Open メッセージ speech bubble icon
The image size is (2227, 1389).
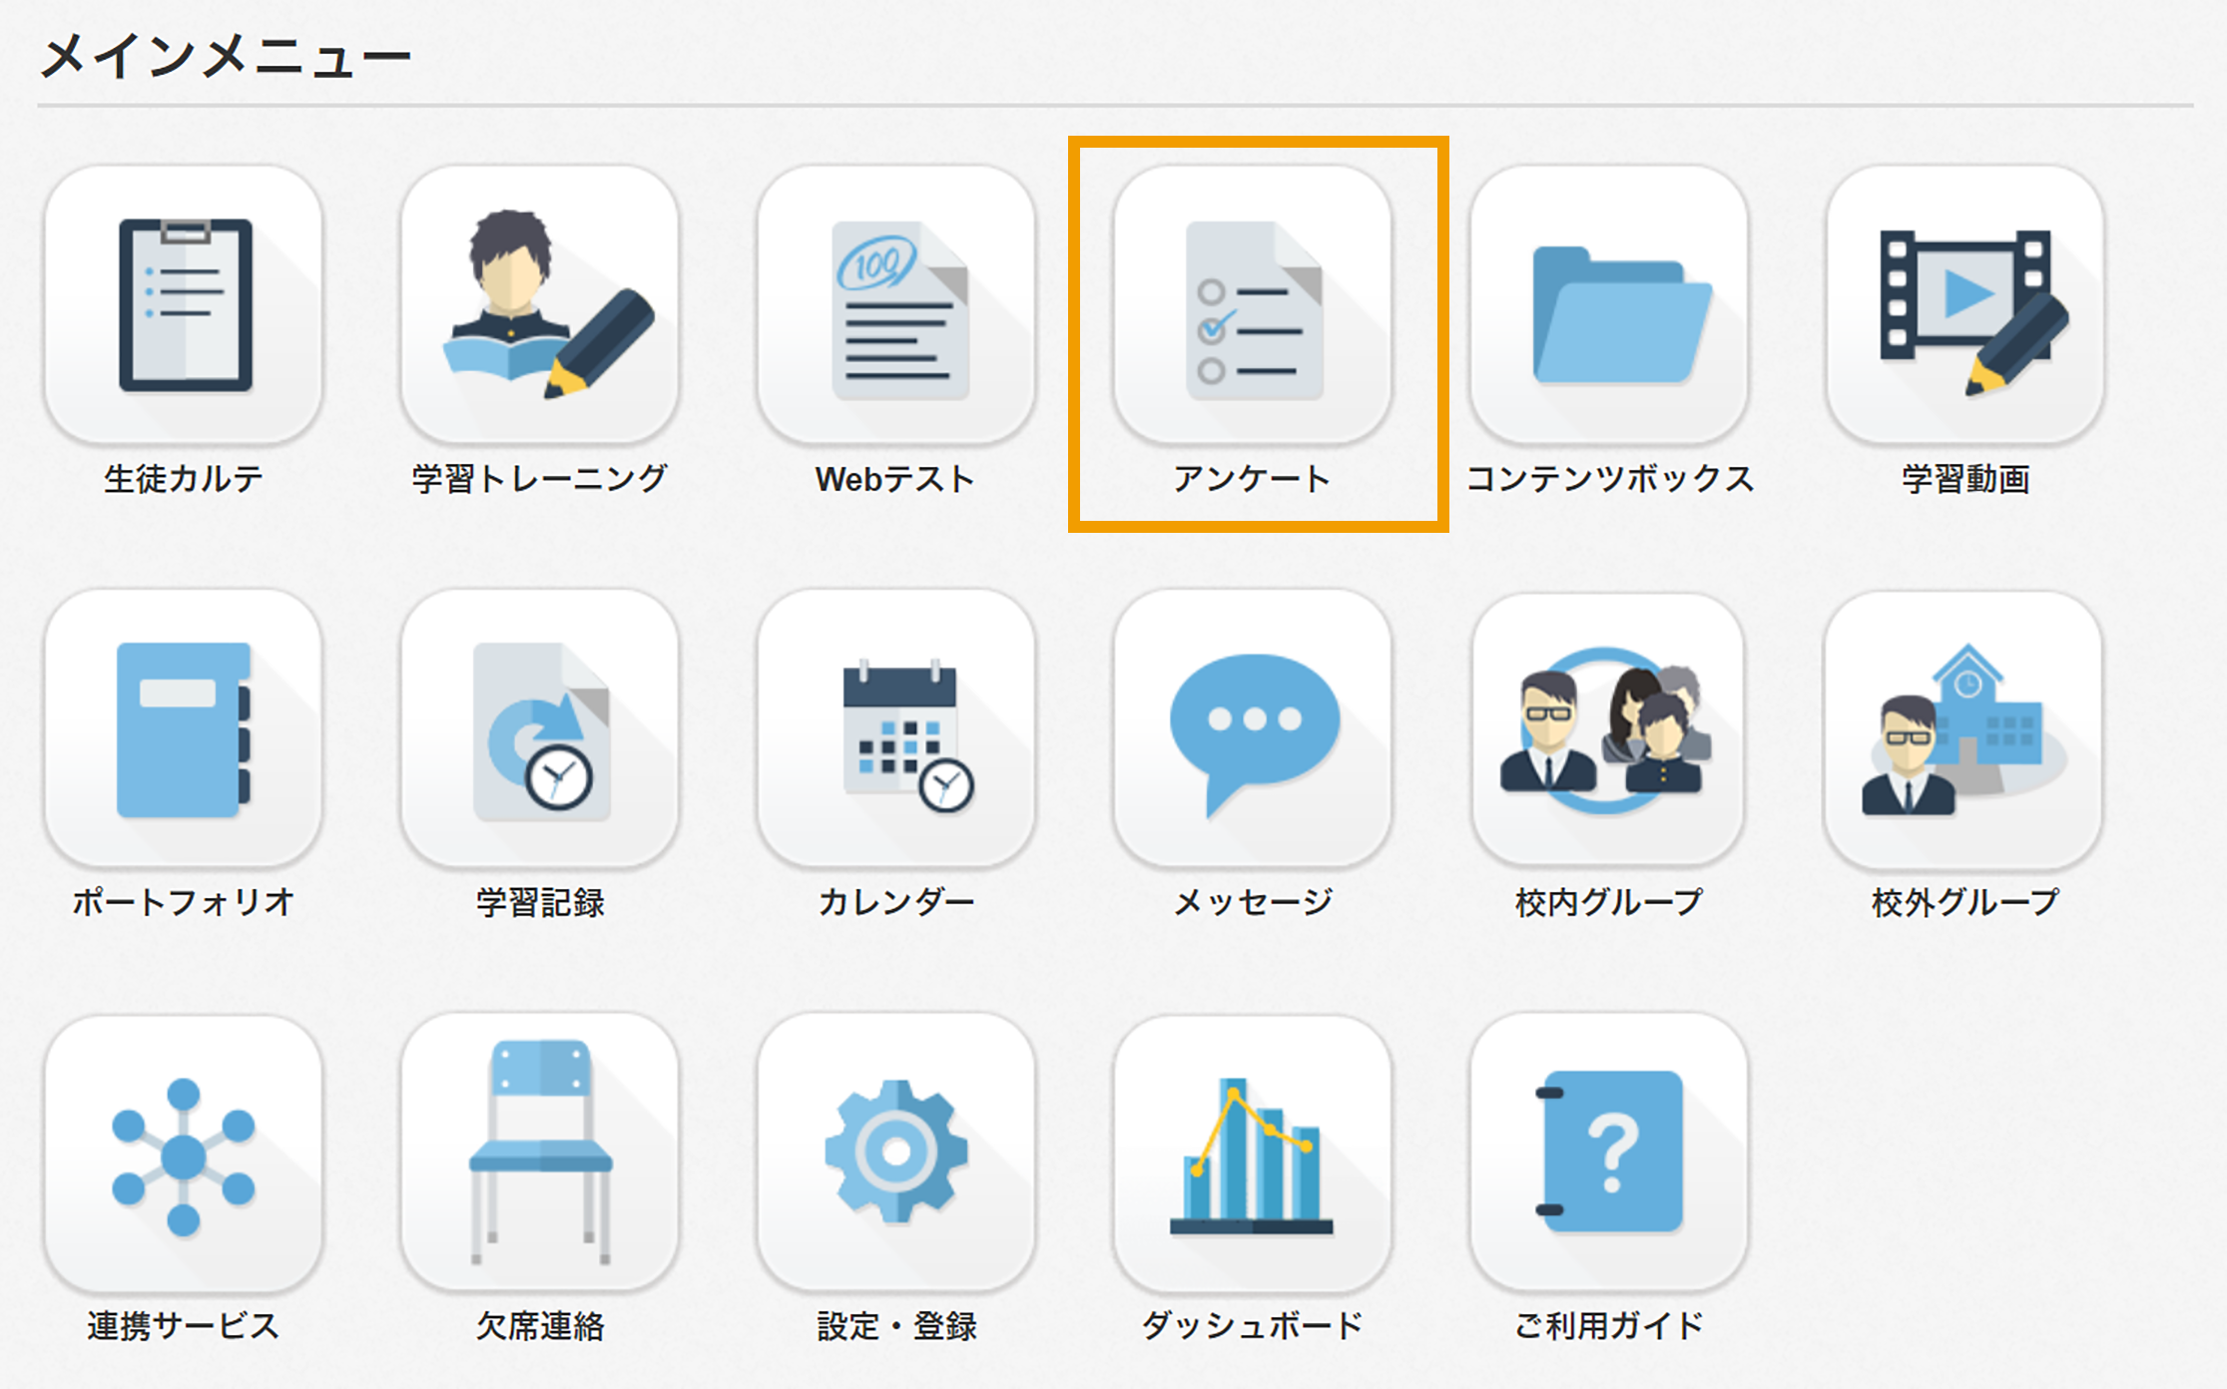[1253, 728]
